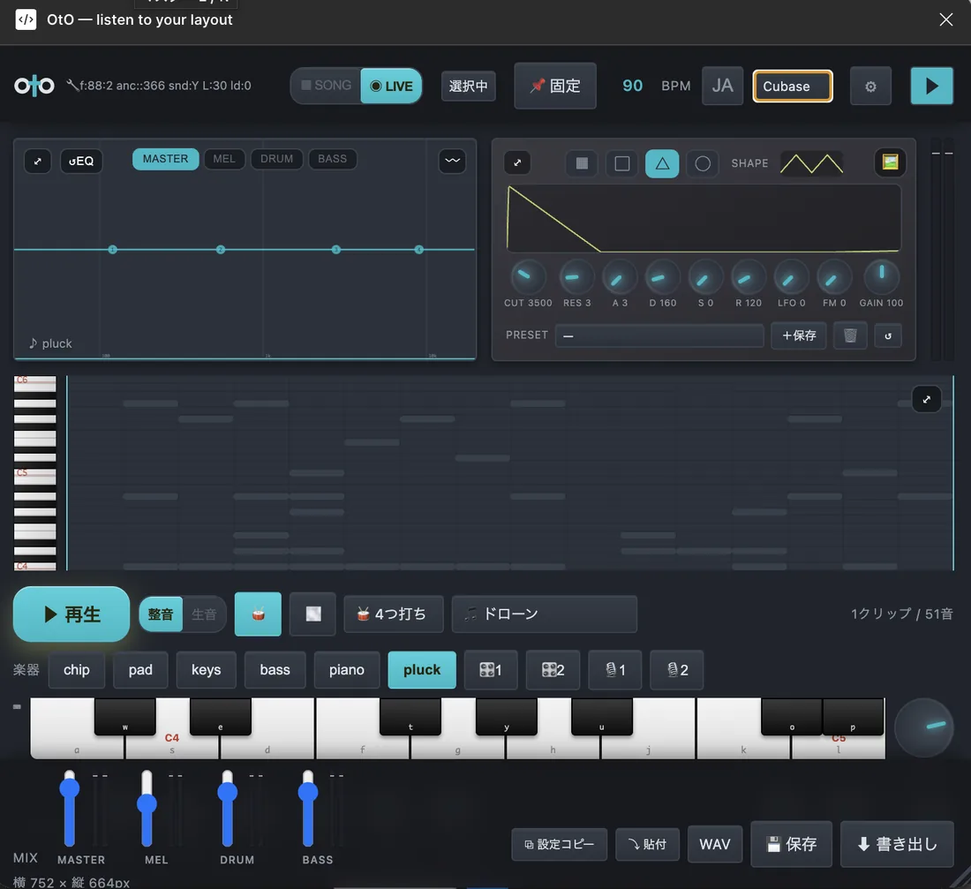Viewport: 971px width, 889px height.
Task: Close the OtO window
Action: 945,19
